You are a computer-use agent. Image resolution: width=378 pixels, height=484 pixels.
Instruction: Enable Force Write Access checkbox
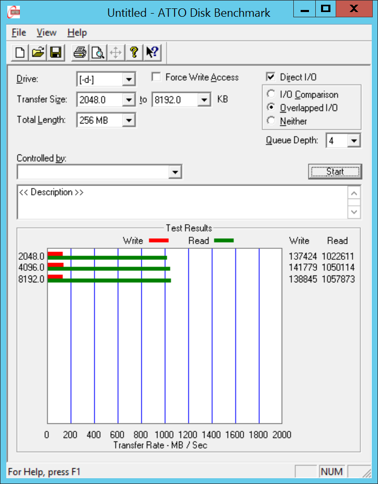click(x=156, y=77)
